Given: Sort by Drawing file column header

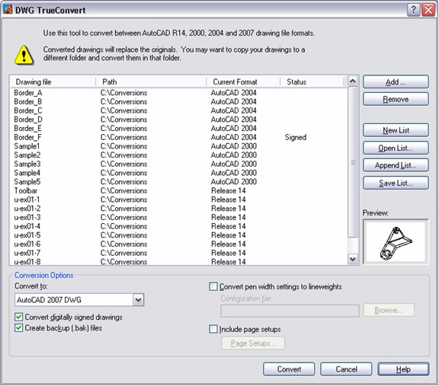Looking at the screenshot, I should 53,82.
